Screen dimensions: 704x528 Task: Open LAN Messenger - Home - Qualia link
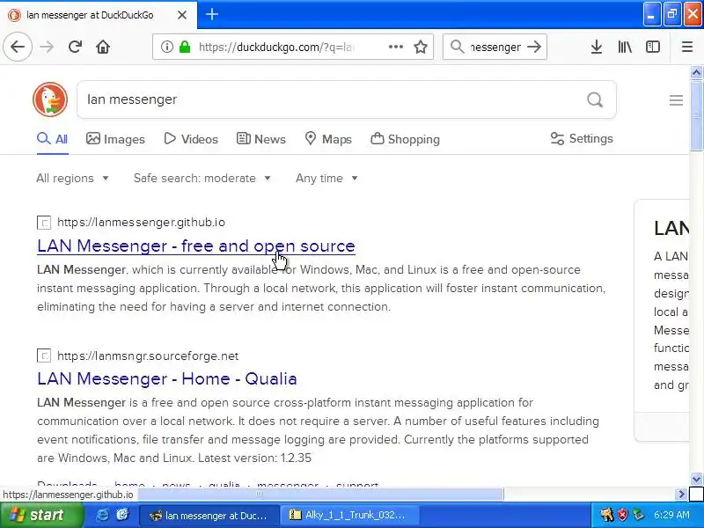pyautogui.click(x=167, y=379)
